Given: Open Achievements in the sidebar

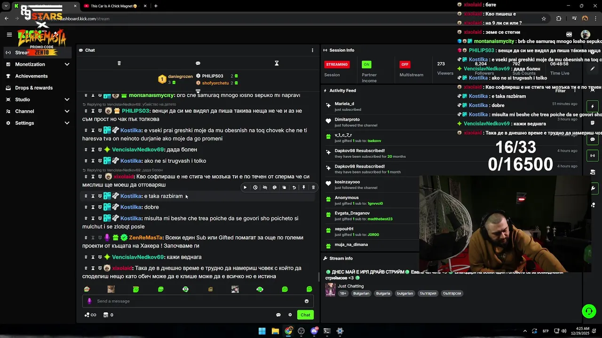Looking at the screenshot, I should [x=31, y=76].
